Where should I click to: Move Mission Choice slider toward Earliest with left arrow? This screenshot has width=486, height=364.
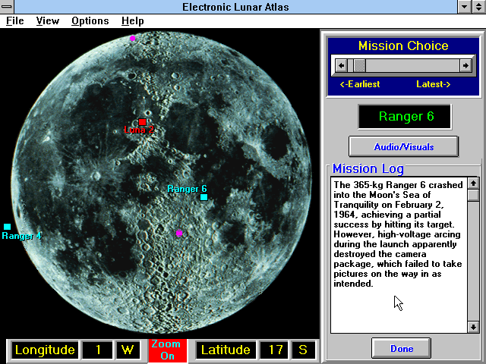tap(341, 66)
